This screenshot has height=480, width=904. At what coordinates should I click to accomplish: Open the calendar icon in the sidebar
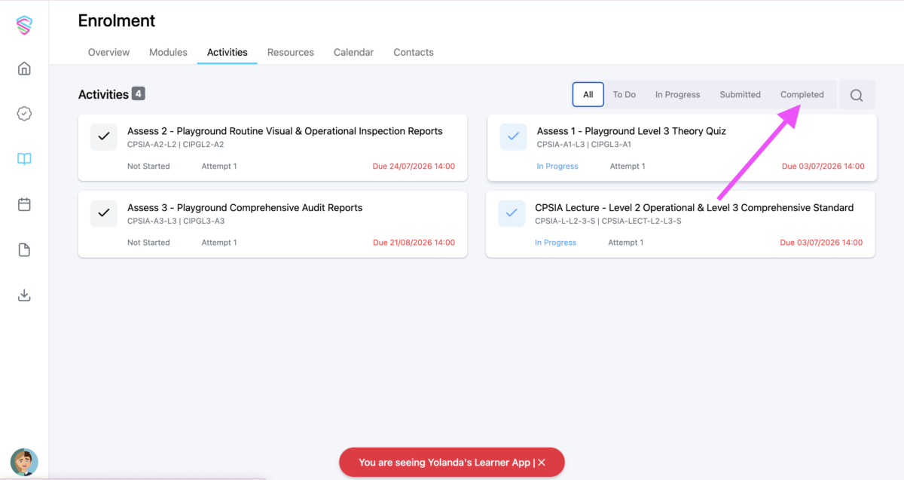[24, 204]
